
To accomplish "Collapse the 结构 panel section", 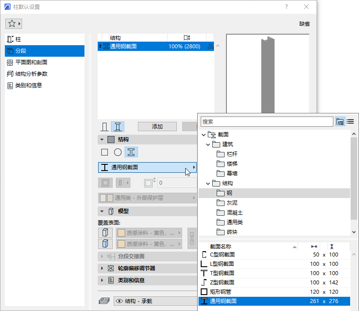I will pos(102,140).
